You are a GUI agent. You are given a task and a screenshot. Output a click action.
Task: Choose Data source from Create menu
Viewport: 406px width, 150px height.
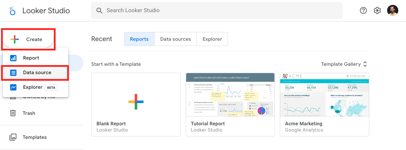pos(37,73)
